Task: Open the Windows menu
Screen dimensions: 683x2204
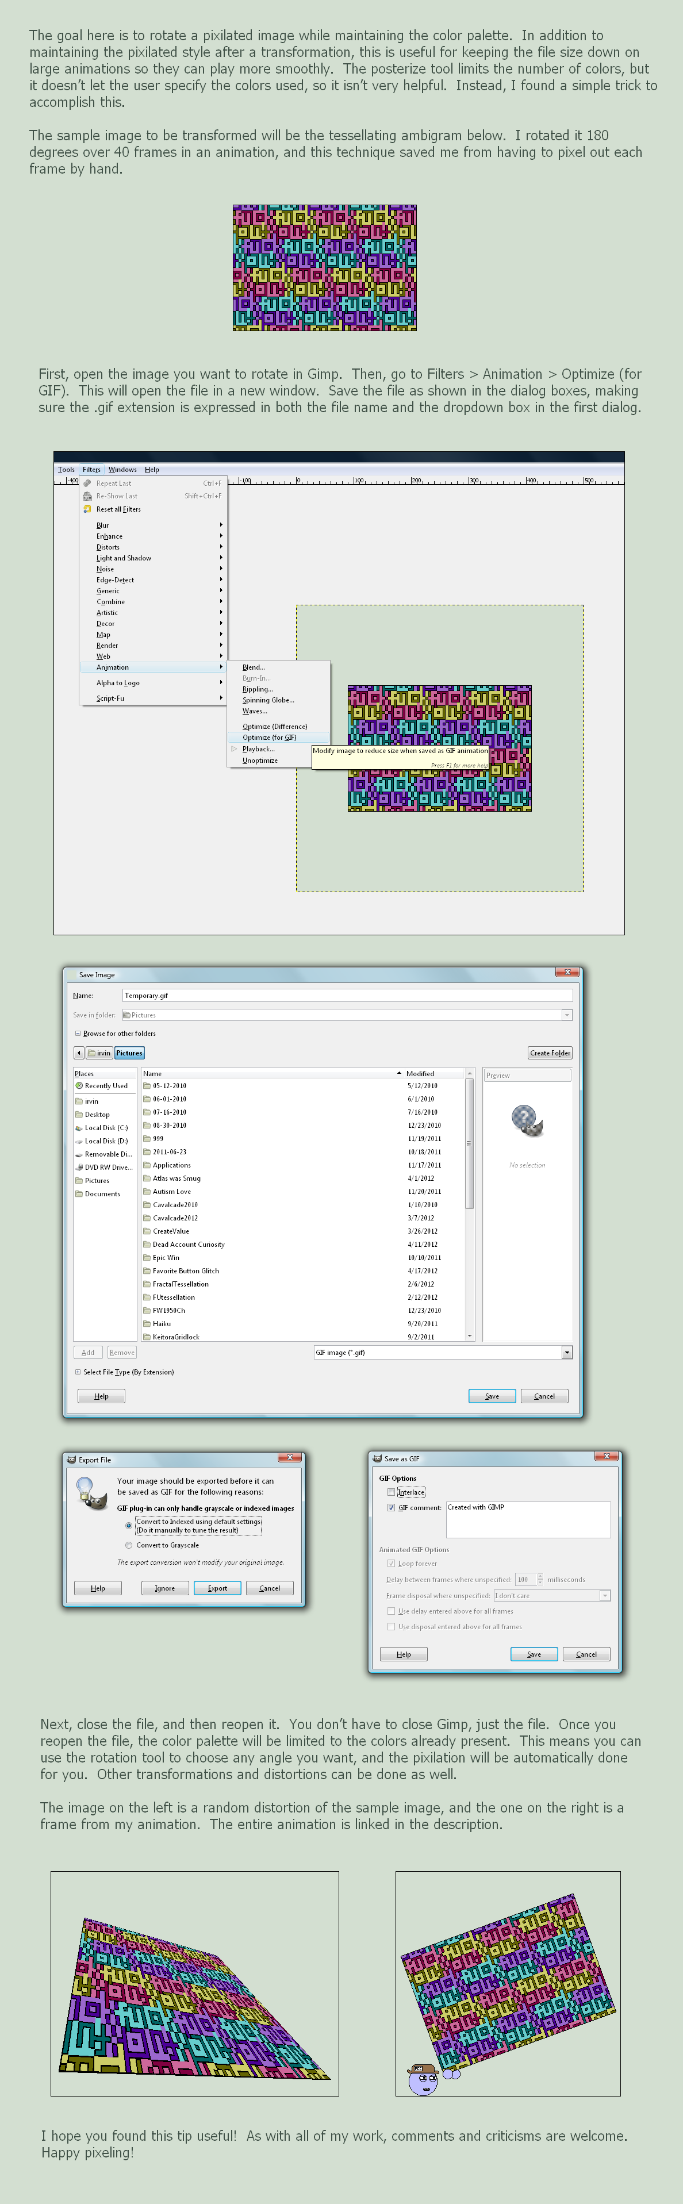Action: [122, 469]
